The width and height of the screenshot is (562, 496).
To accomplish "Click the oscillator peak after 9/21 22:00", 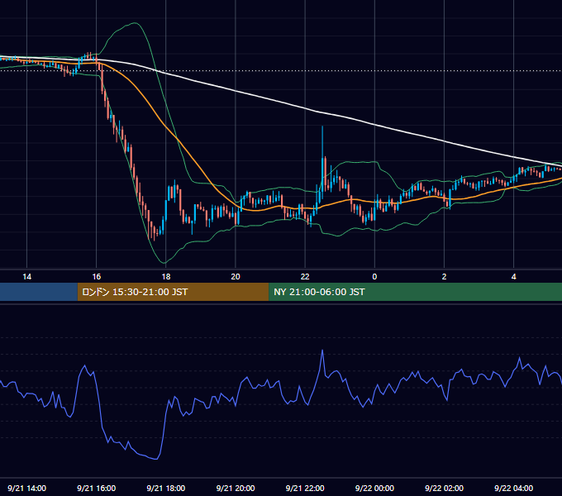I will (x=322, y=351).
